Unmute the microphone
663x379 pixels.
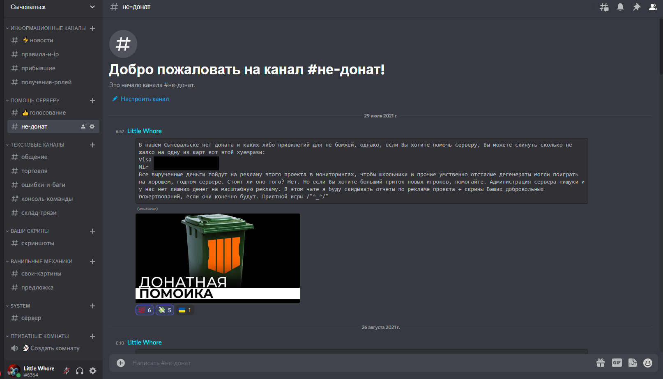pyautogui.click(x=67, y=371)
